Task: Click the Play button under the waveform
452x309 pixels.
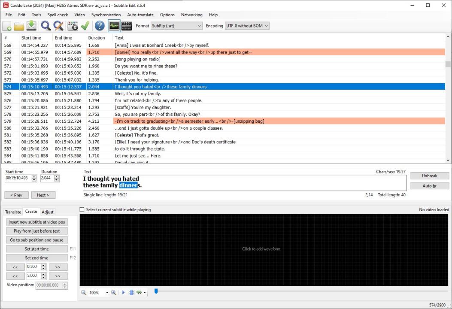Action: 123,293
